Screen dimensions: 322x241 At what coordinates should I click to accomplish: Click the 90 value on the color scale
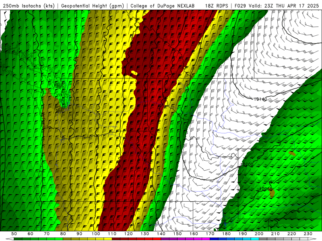[x=79, y=234]
